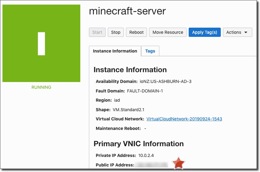Click the shape value VM.Standard2.1
Image resolution: width=260 pixels, height=172 pixels.
pos(128,110)
